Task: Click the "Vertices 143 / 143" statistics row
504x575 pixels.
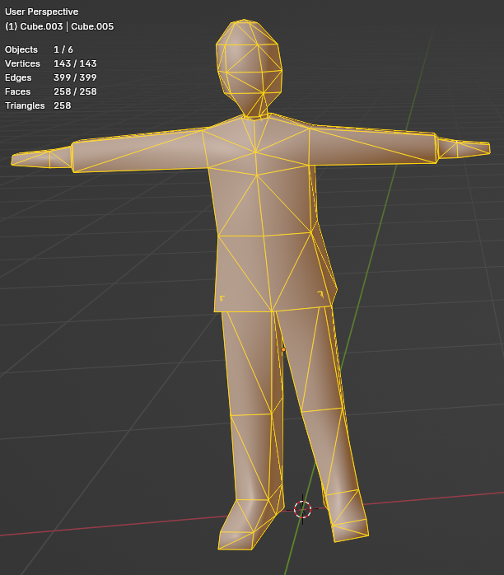Action: pos(51,63)
